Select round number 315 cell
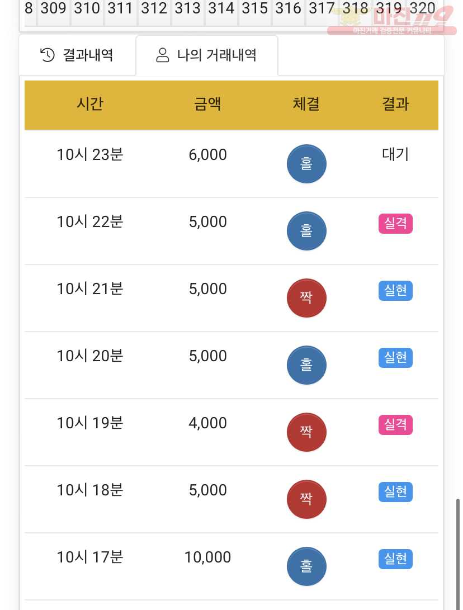The width and height of the screenshot is (463, 610). (x=255, y=10)
